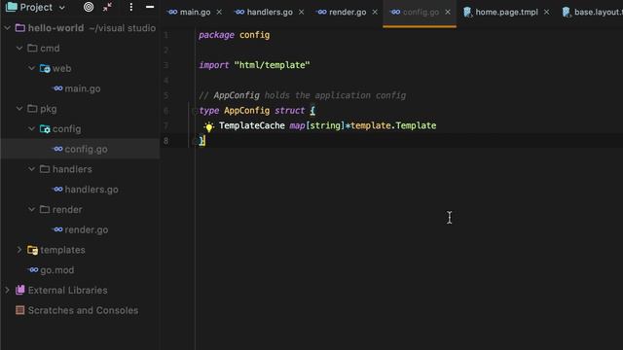Collapse the cmd folder
This screenshot has width=623, height=350.
pyautogui.click(x=19, y=49)
